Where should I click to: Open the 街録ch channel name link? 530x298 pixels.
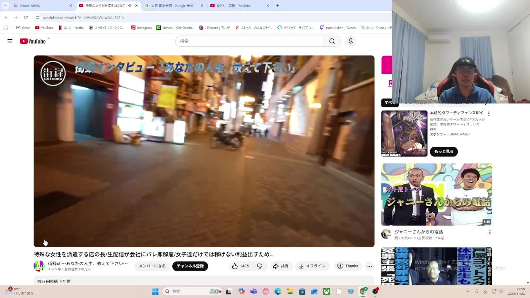point(88,263)
